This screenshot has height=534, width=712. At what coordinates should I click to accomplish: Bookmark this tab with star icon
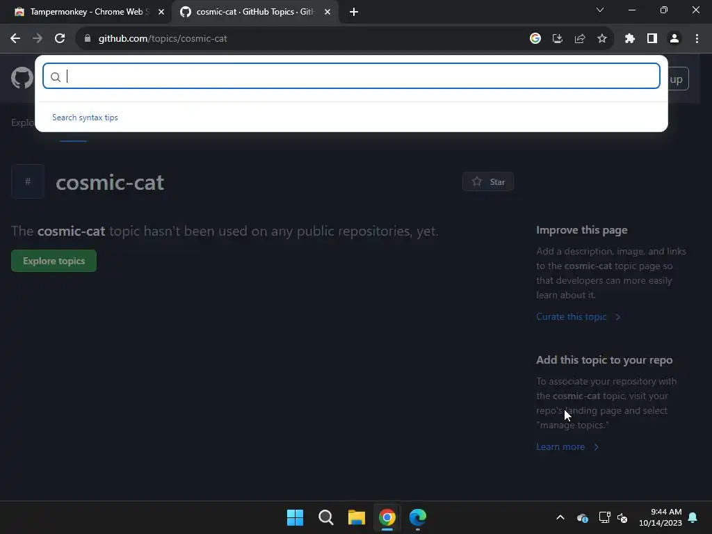tap(601, 39)
